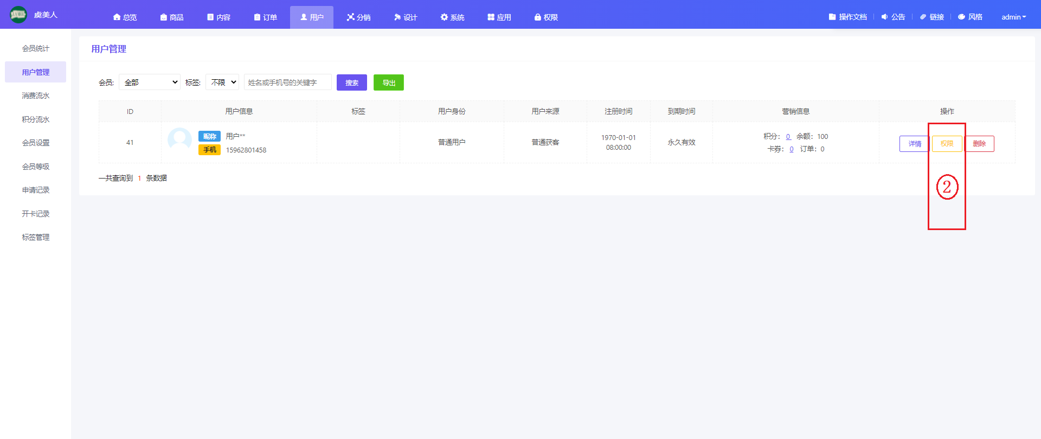Click the 营销信息 column header

tap(796, 111)
